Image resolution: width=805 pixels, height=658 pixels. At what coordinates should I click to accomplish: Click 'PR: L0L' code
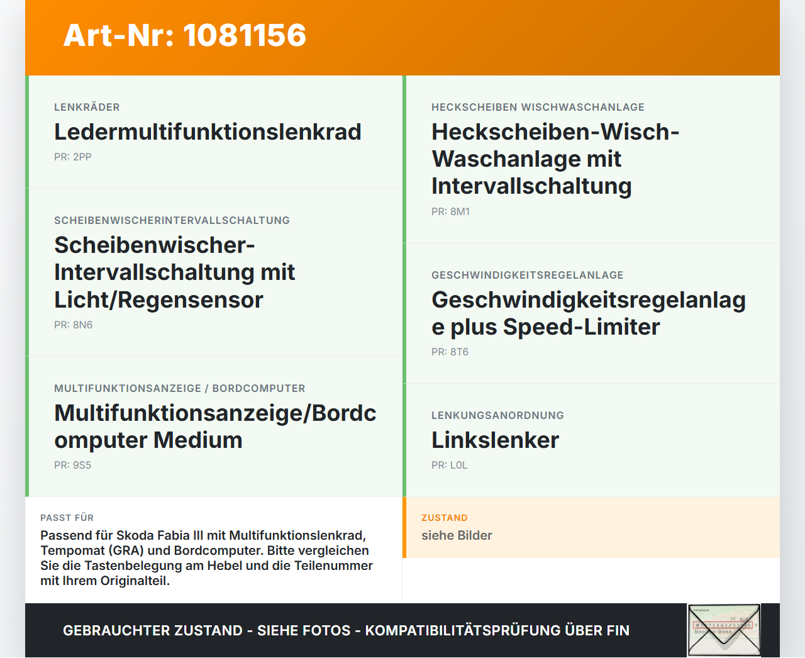click(x=450, y=466)
